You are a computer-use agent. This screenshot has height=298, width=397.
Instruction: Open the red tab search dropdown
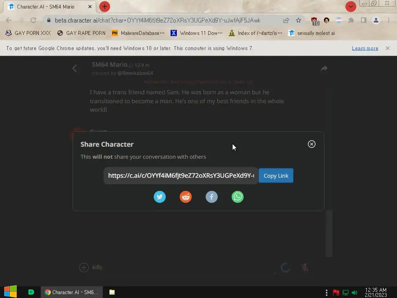pyautogui.click(x=350, y=7)
